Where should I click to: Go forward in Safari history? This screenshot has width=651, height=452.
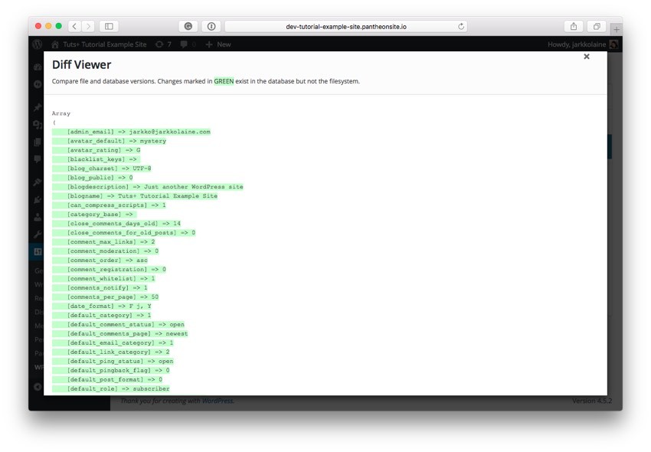(88, 26)
